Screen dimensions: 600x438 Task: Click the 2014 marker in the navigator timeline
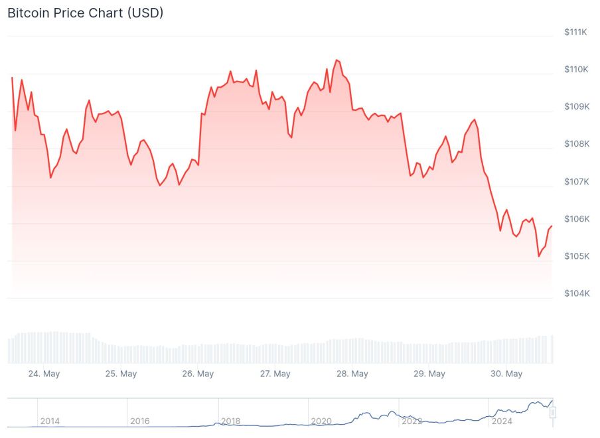[x=50, y=421]
